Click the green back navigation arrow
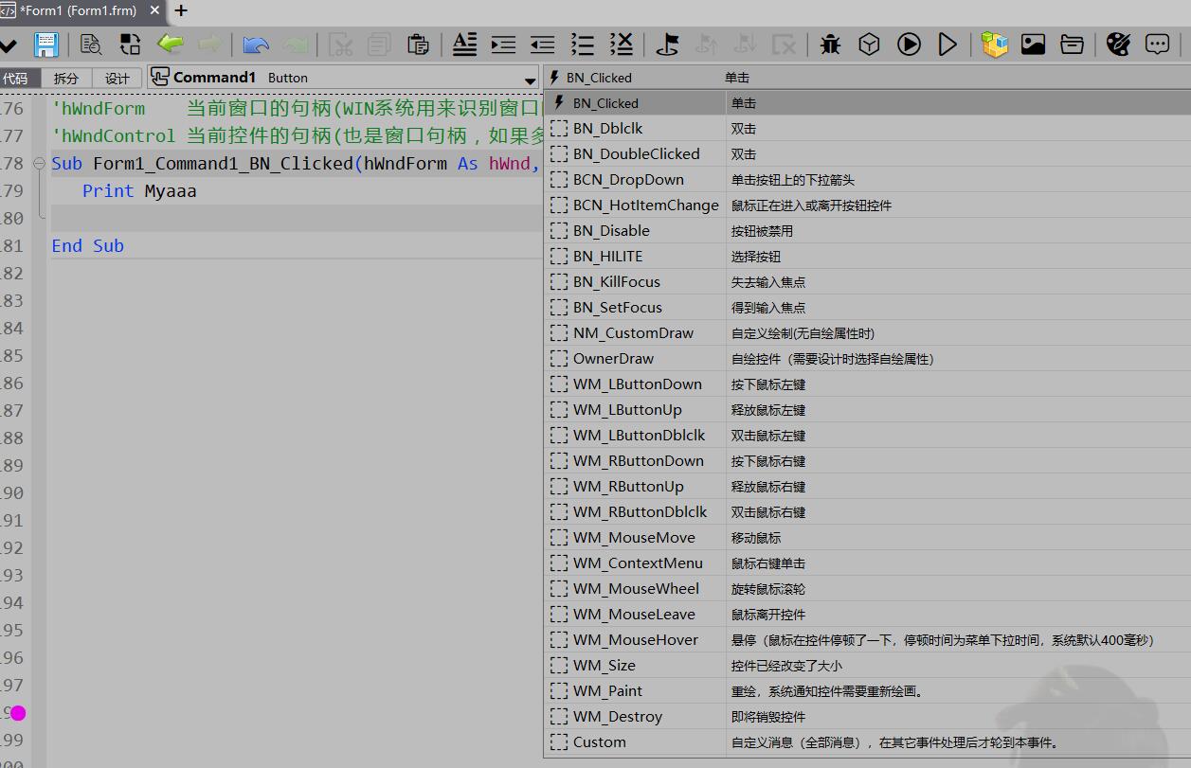The image size is (1191, 768). (171, 44)
